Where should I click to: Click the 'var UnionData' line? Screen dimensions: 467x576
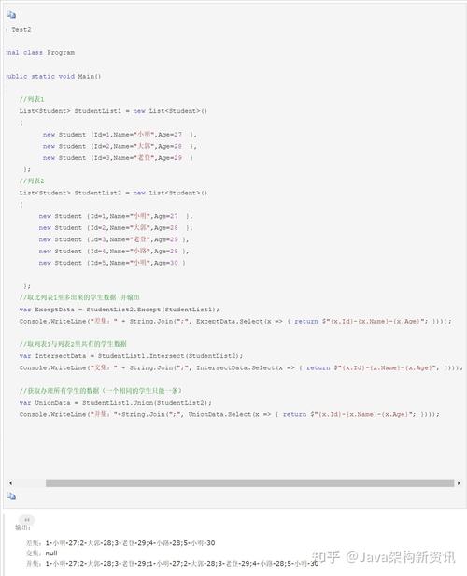click(x=116, y=403)
